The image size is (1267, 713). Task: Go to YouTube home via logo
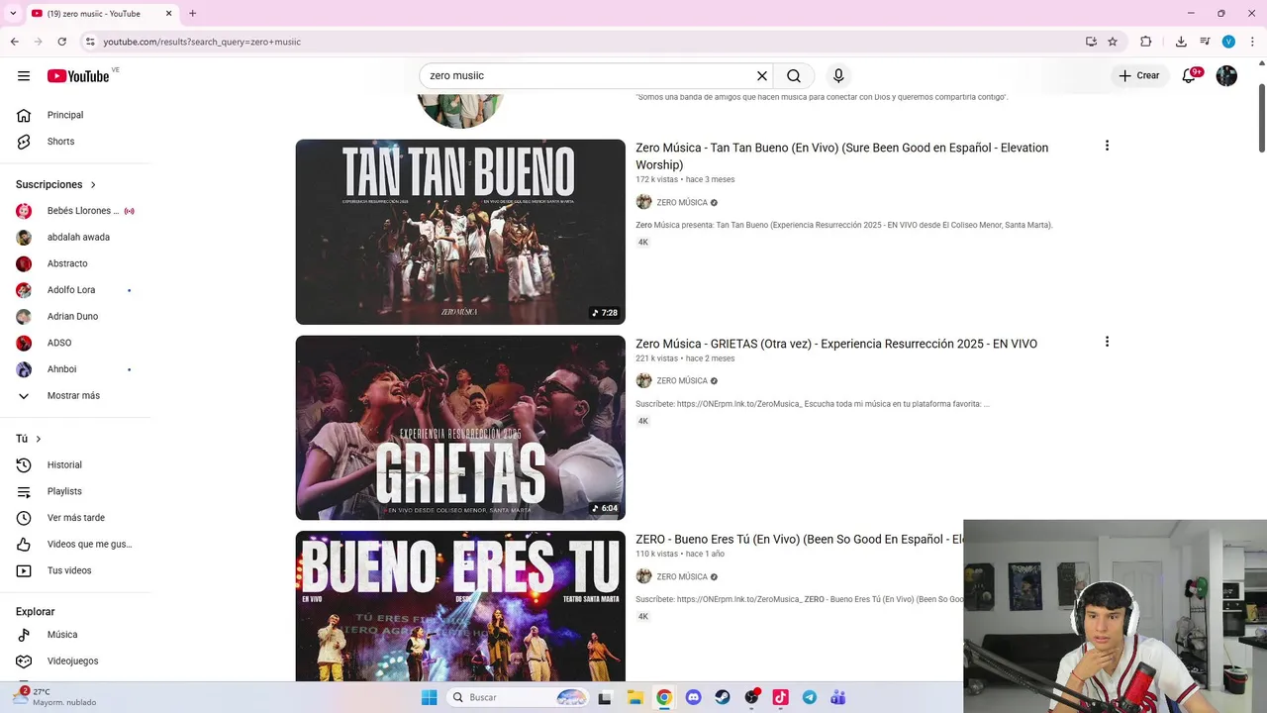[78, 76]
